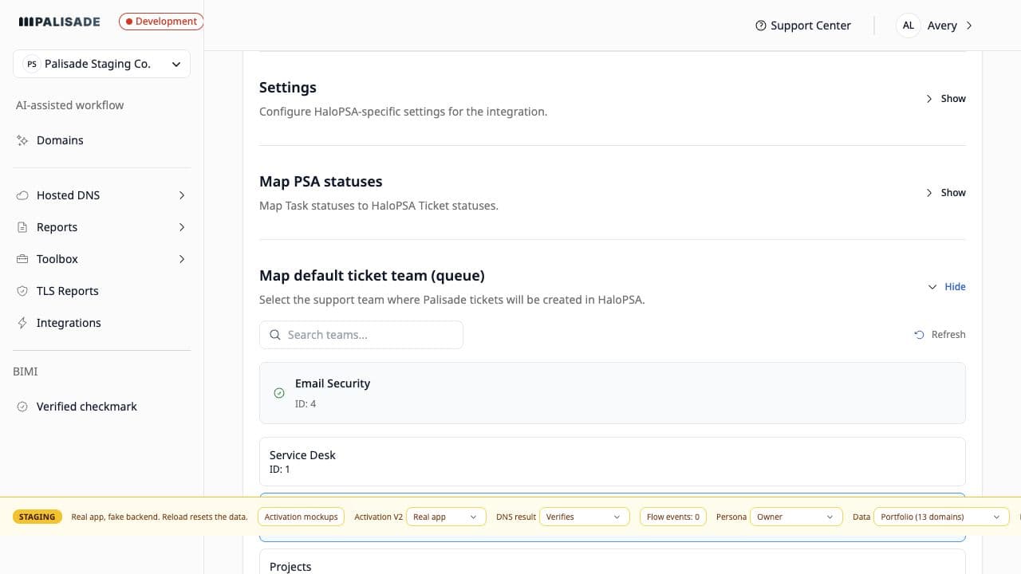1021x574 pixels.
Task: Hide the Map default ticket team section
Action: (947, 287)
